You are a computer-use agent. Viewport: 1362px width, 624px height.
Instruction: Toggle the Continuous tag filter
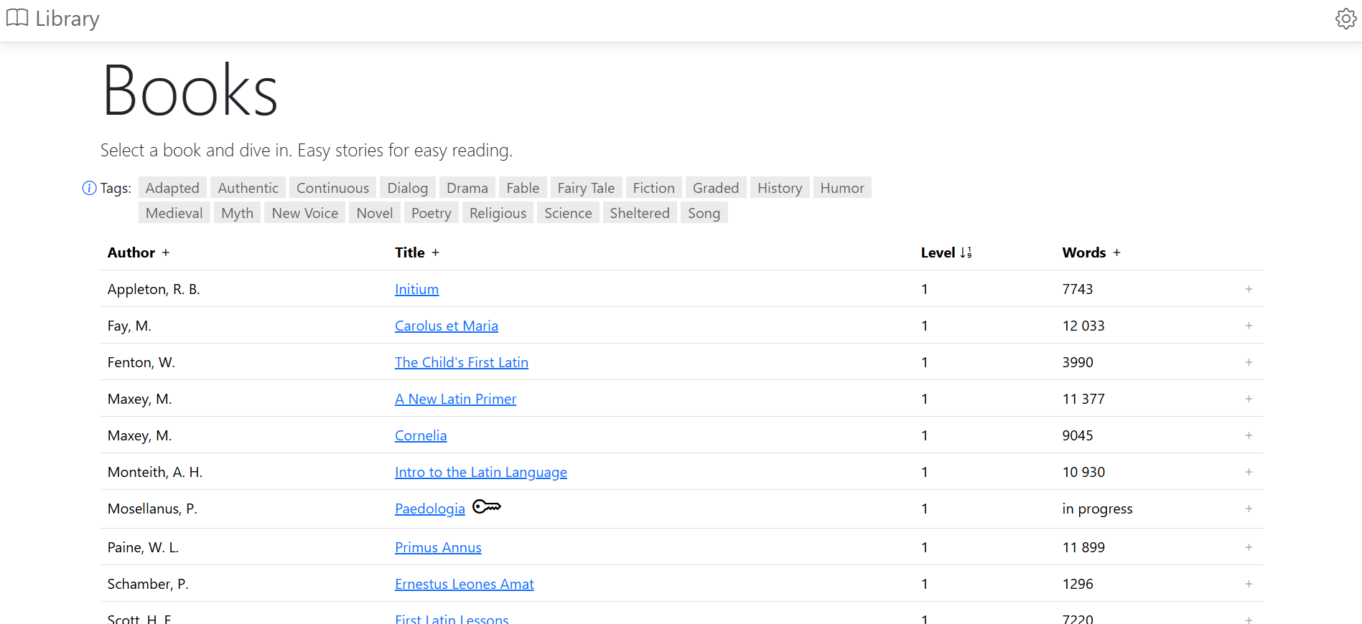point(332,188)
